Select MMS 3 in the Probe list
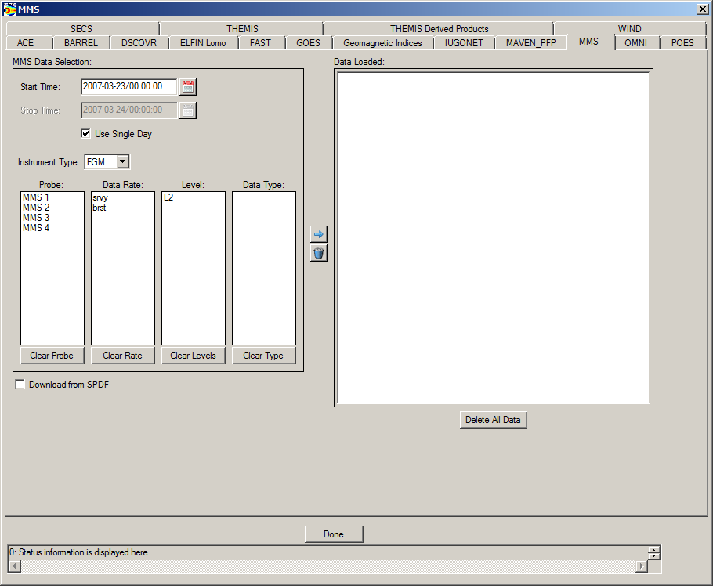This screenshot has width=713, height=586. tap(36, 218)
